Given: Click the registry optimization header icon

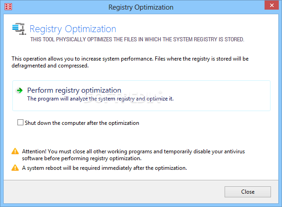Looking at the screenshot, I should [x=18, y=28].
